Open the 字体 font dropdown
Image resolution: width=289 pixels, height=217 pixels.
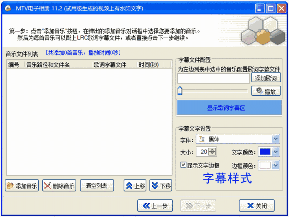point(238,139)
